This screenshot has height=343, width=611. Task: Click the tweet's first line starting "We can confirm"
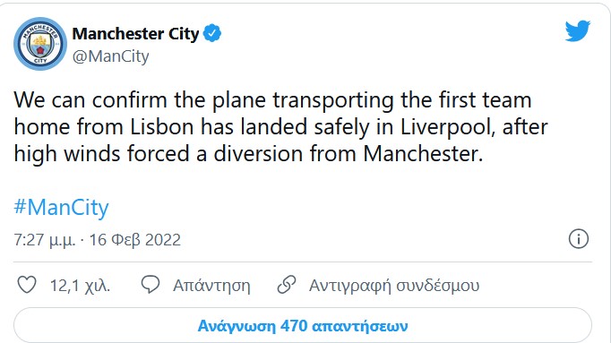tap(272, 100)
